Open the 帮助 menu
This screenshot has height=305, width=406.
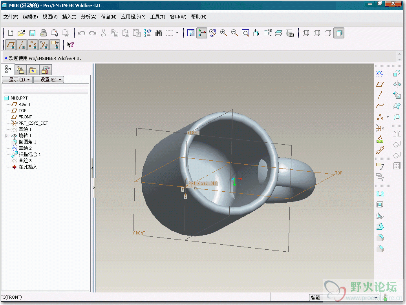pos(199,17)
